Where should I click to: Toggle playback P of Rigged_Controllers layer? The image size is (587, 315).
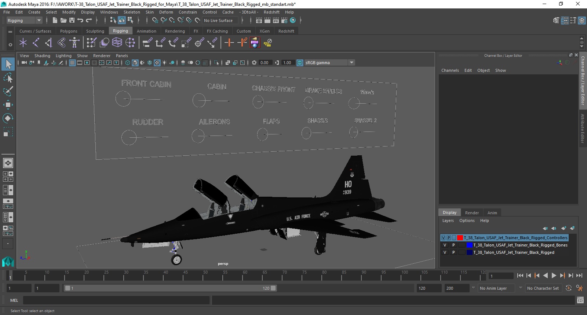coord(449,238)
